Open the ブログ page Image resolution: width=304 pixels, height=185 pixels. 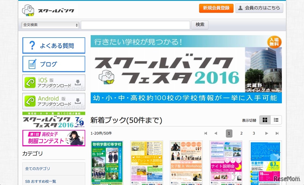[54, 63]
